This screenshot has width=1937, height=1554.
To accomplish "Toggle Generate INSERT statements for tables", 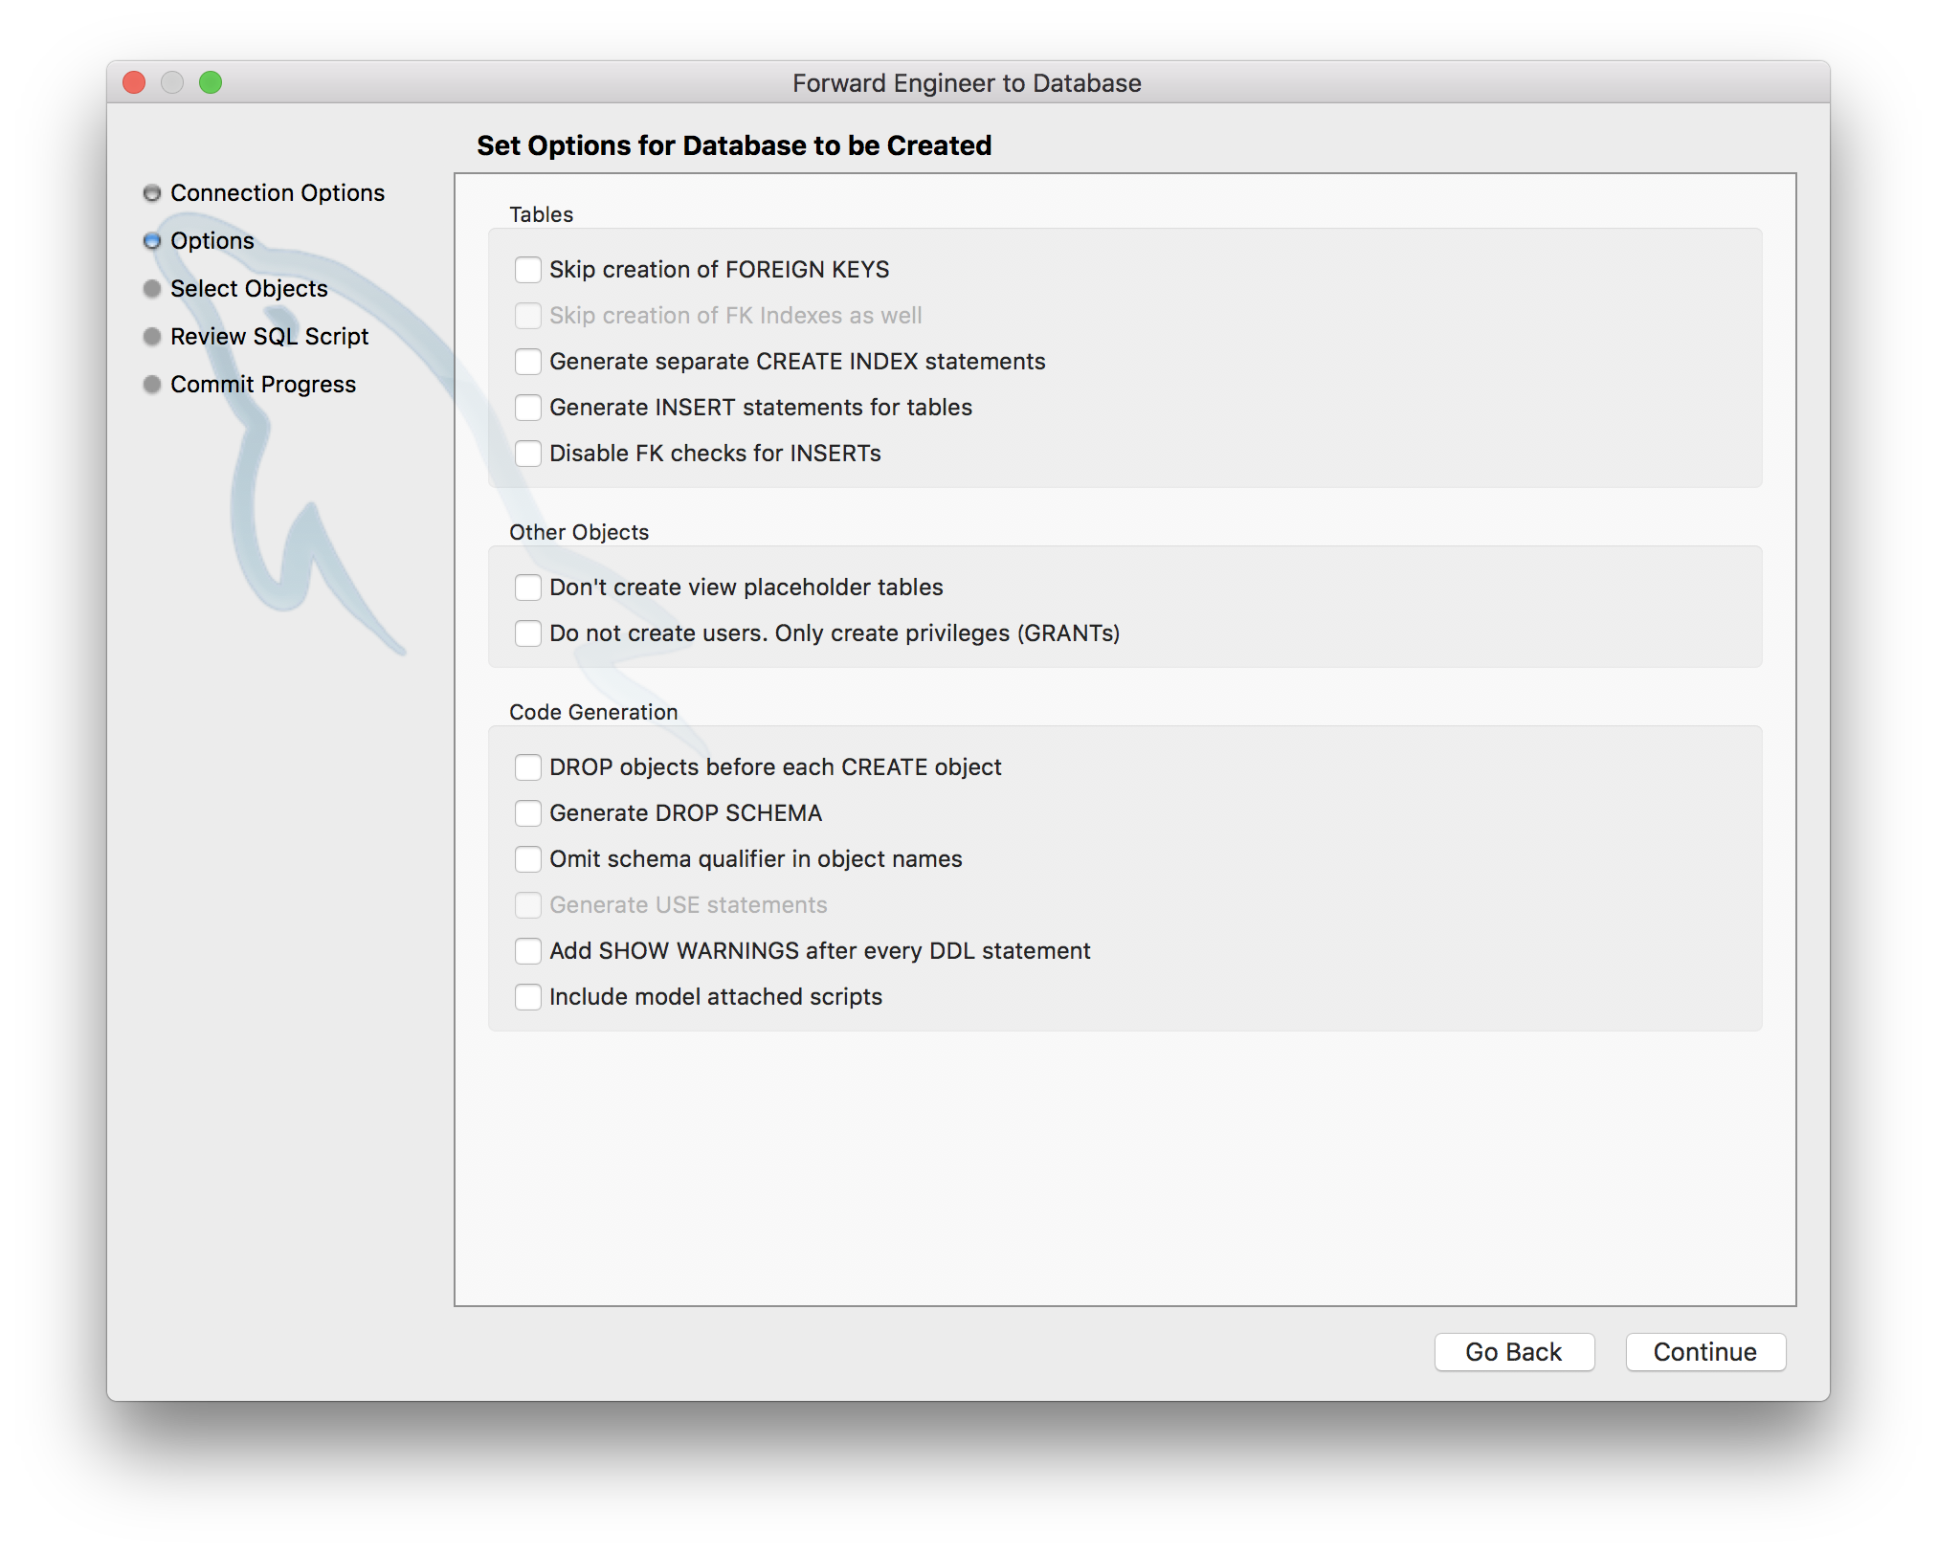I will coord(528,406).
